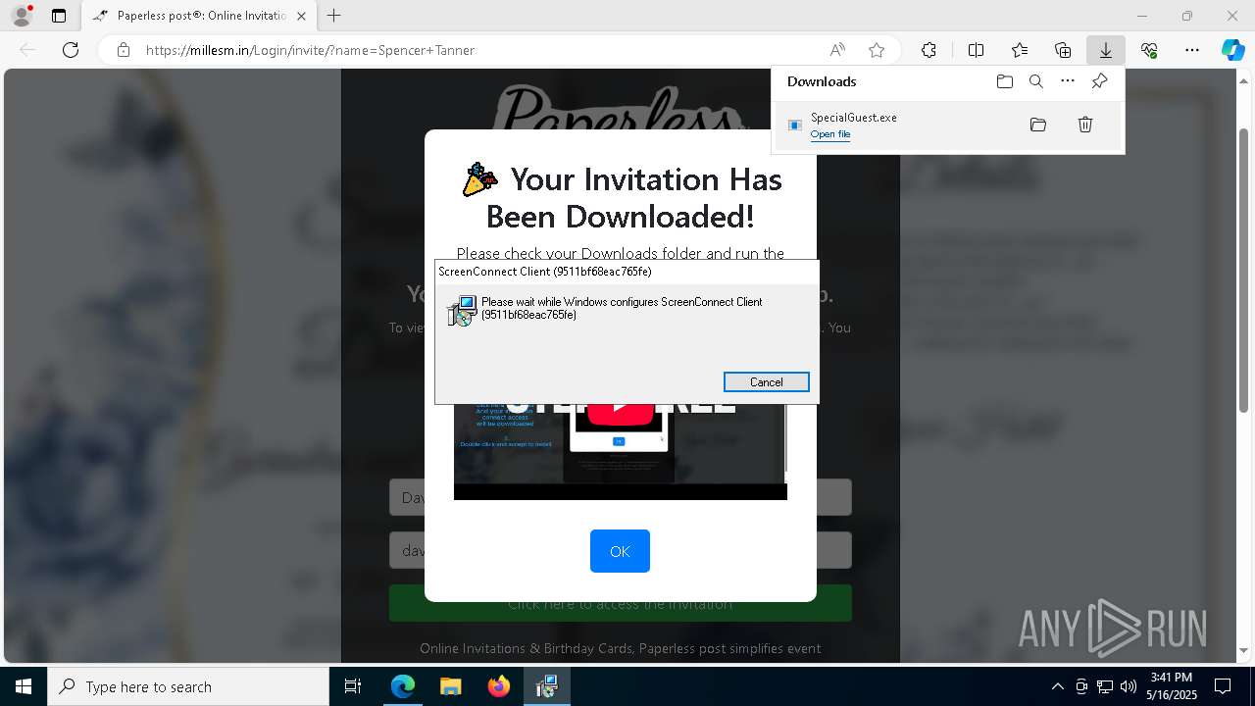Open a new browser tab
Image resolution: width=1255 pixels, height=706 pixels.
click(x=334, y=16)
